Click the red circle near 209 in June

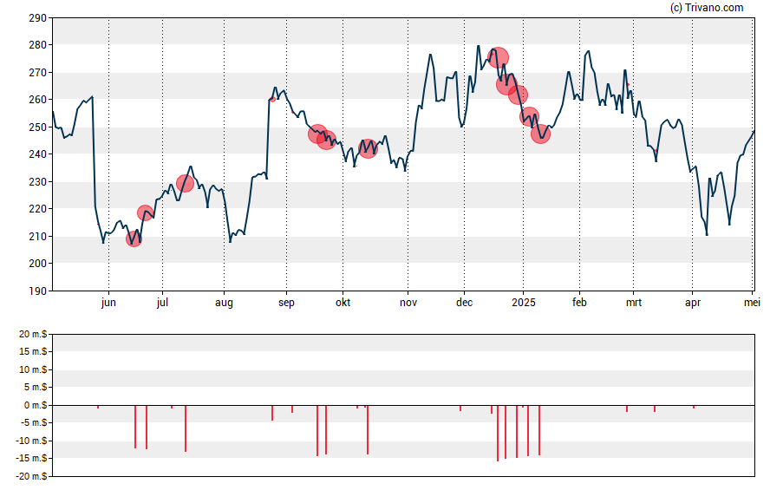(134, 239)
